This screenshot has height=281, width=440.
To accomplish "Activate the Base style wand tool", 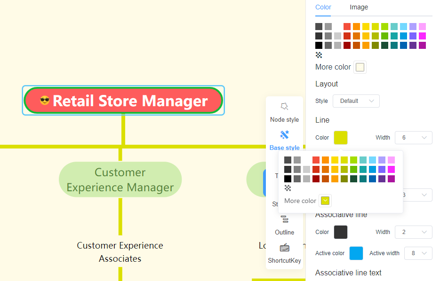I will pyautogui.click(x=284, y=140).
